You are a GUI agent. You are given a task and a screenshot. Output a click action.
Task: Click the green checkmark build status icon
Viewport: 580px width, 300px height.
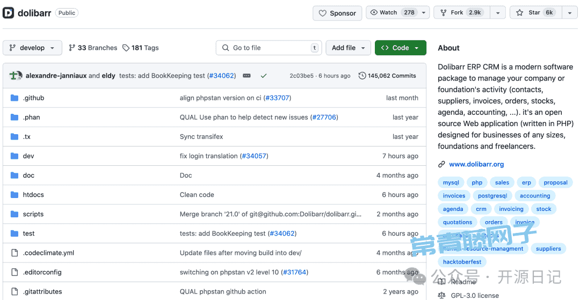(264, 76)
